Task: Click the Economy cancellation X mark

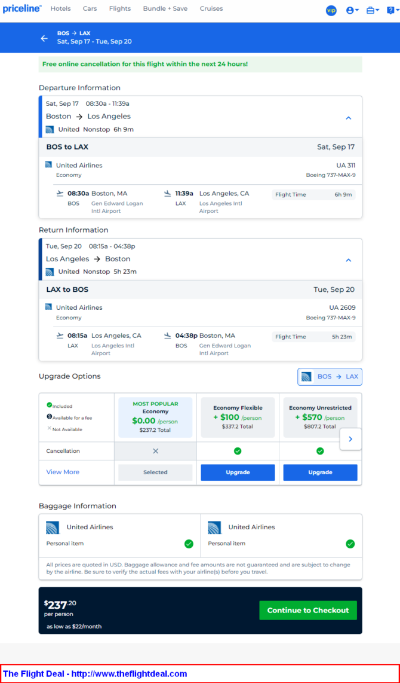Action: pos(155,452)
